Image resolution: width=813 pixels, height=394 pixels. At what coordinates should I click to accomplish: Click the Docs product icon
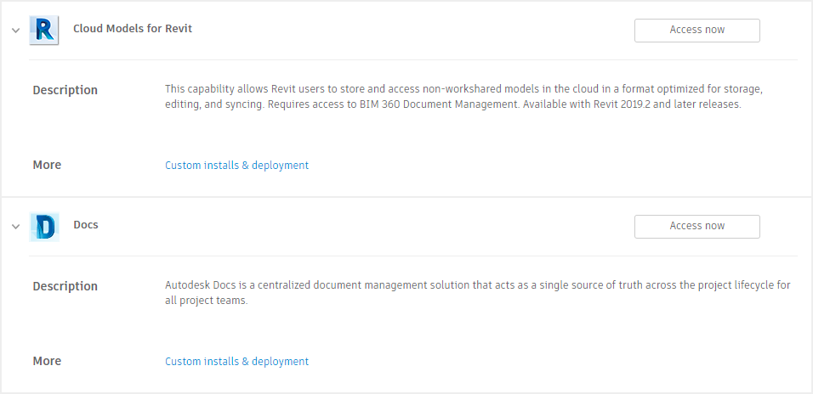coord(44,226)
